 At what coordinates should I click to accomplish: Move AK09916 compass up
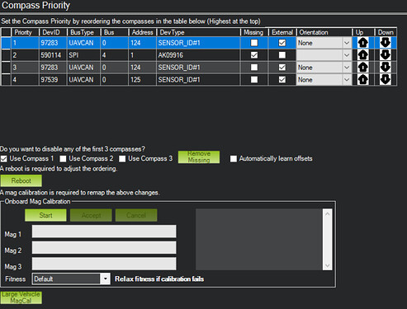pyautogui.click(x=363, y=55)
